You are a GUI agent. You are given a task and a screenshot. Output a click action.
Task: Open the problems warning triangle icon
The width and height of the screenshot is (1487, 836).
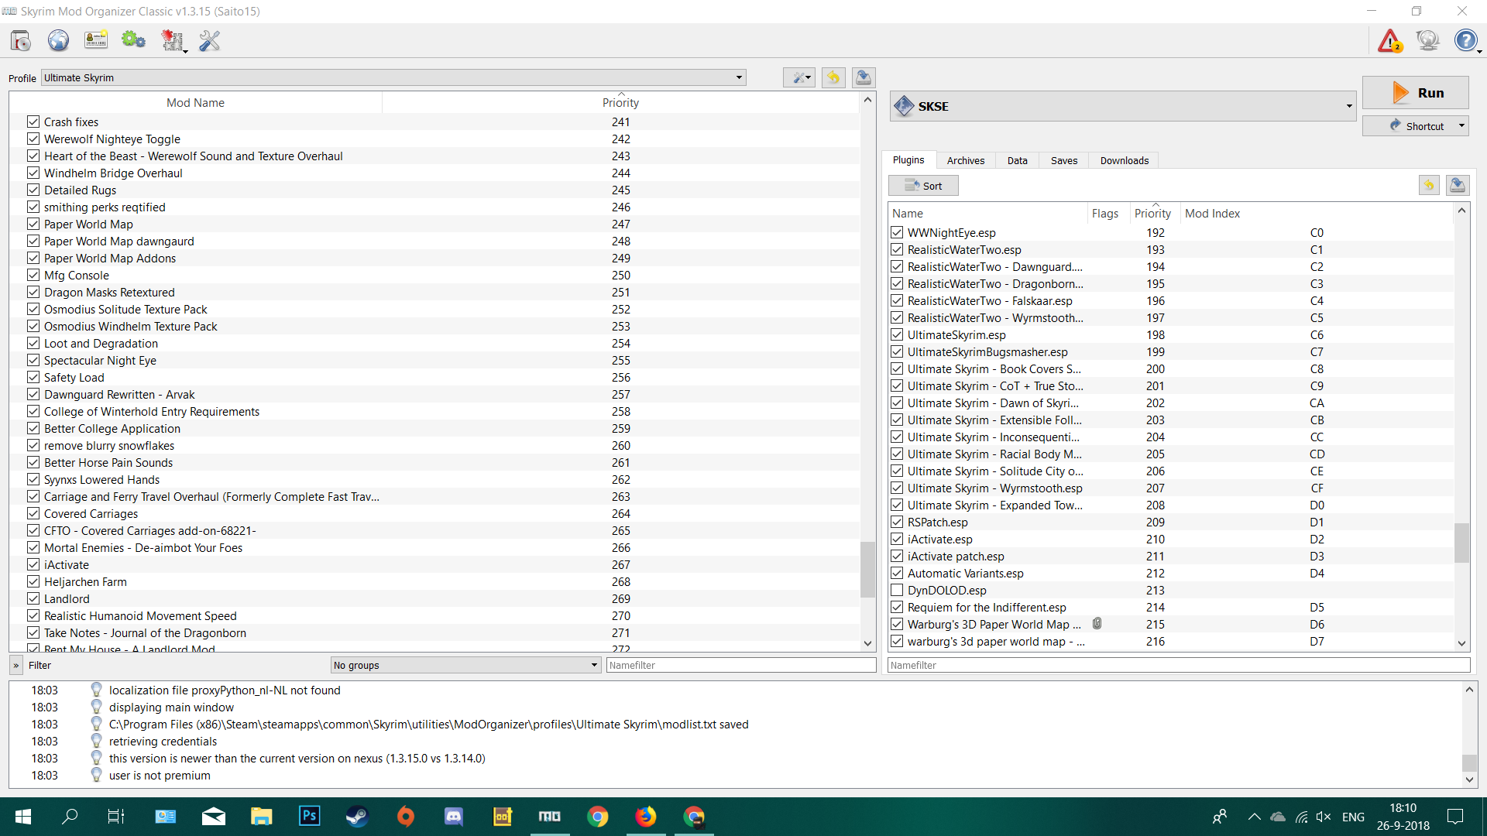pyautogui.click(x=1390, y=40)
